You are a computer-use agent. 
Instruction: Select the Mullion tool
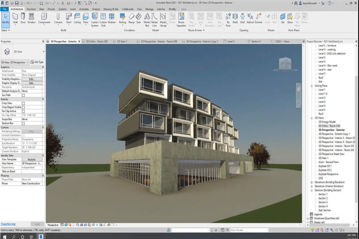point(112,18)
